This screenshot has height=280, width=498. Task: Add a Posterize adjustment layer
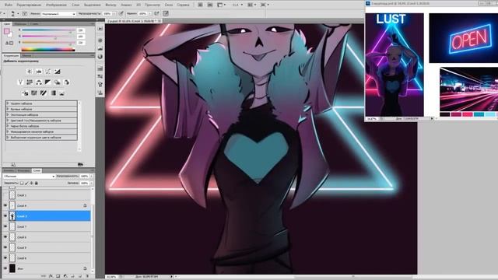coord(34,93)
